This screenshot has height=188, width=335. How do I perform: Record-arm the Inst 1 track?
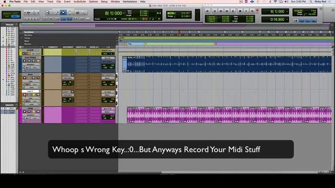(x=25, y=95)
